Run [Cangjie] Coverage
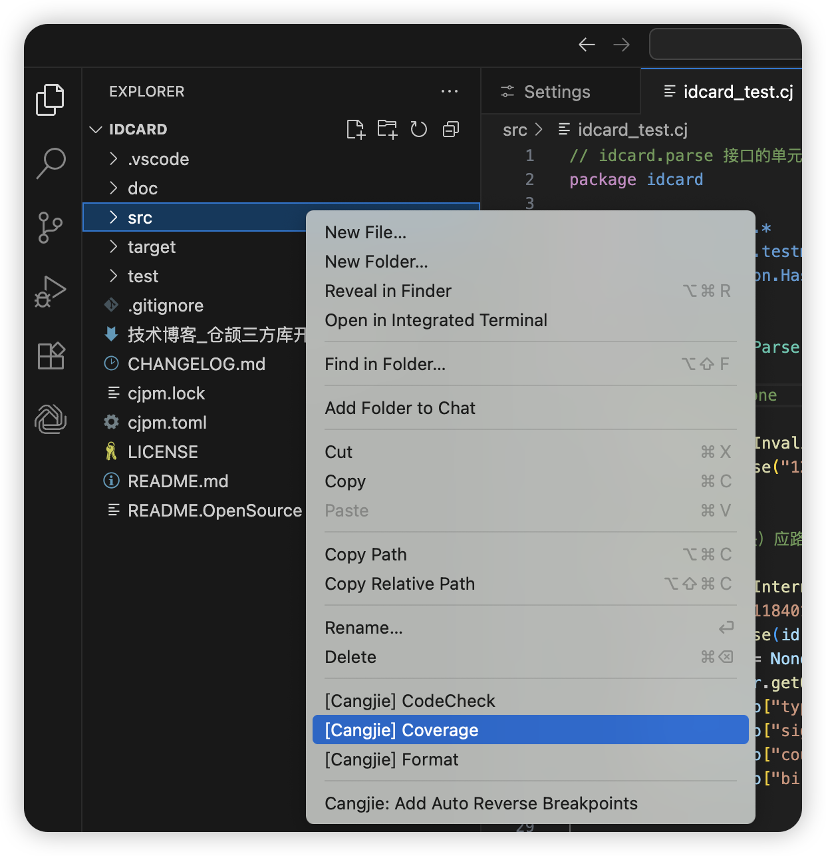 tap(531, 730)
